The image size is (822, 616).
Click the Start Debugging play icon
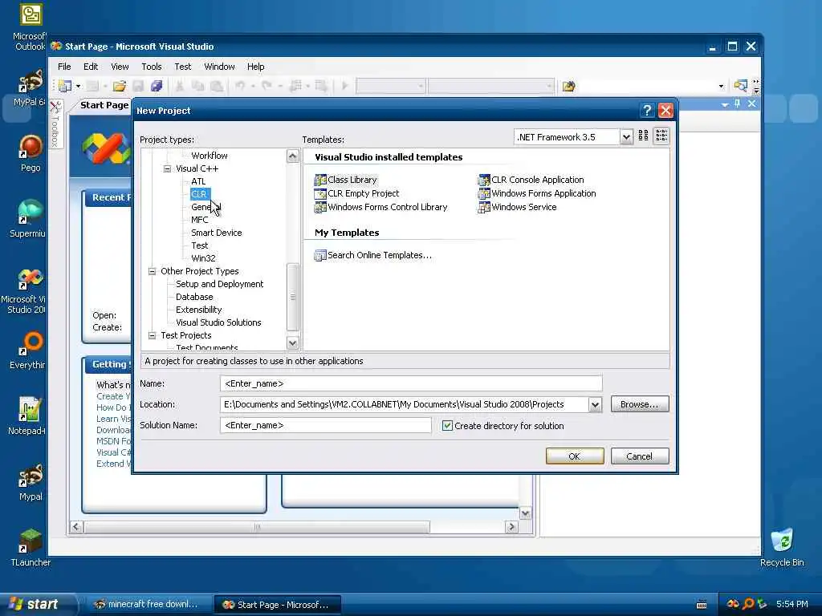(345, 85)
